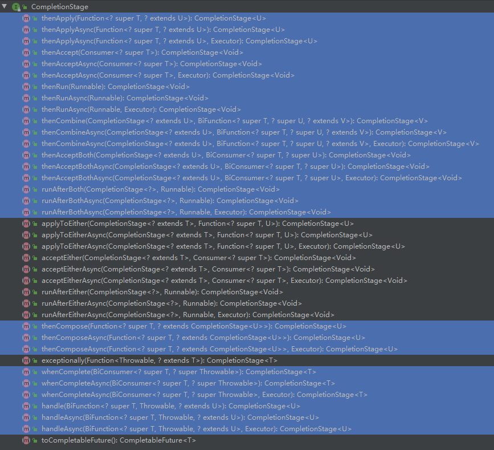Select applyToEitherAsync with Executor

click(223, 246)
